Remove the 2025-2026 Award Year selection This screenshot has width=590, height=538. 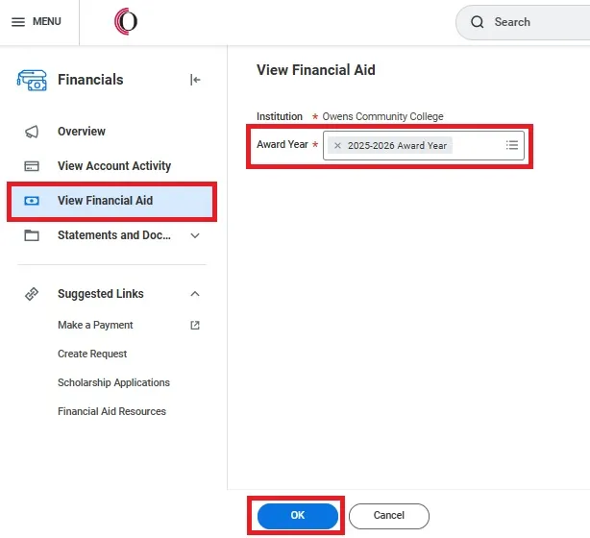pyautogui.click(x=337, y=146)
